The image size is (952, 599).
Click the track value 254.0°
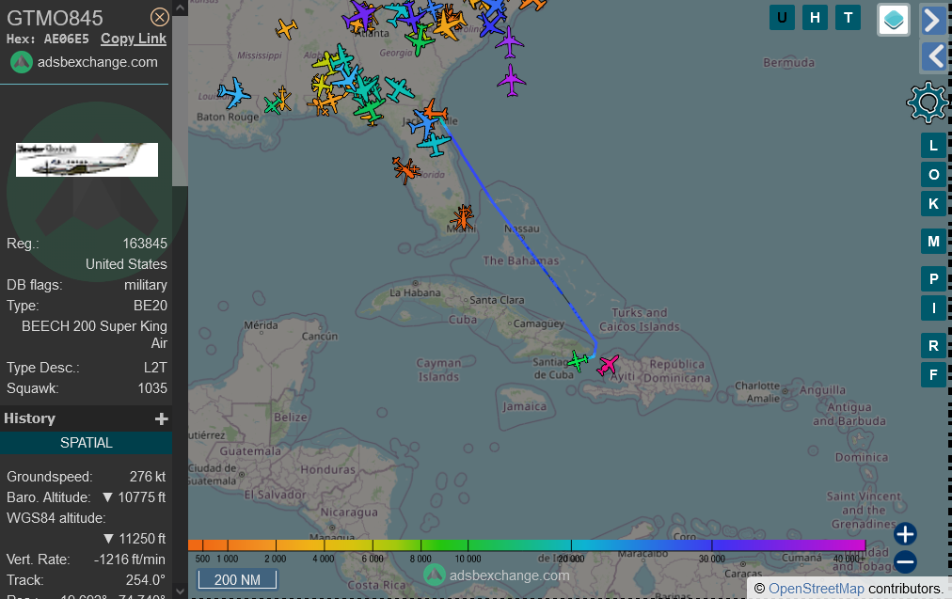point(146,580)
